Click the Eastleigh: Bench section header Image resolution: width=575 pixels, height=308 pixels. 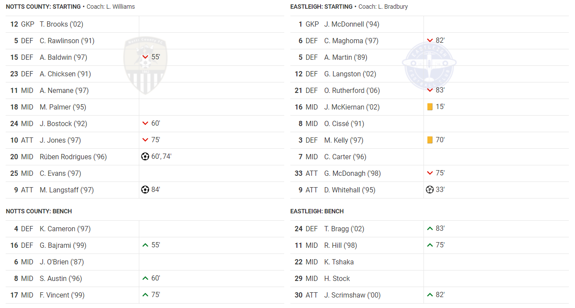(x=317, y=211)
